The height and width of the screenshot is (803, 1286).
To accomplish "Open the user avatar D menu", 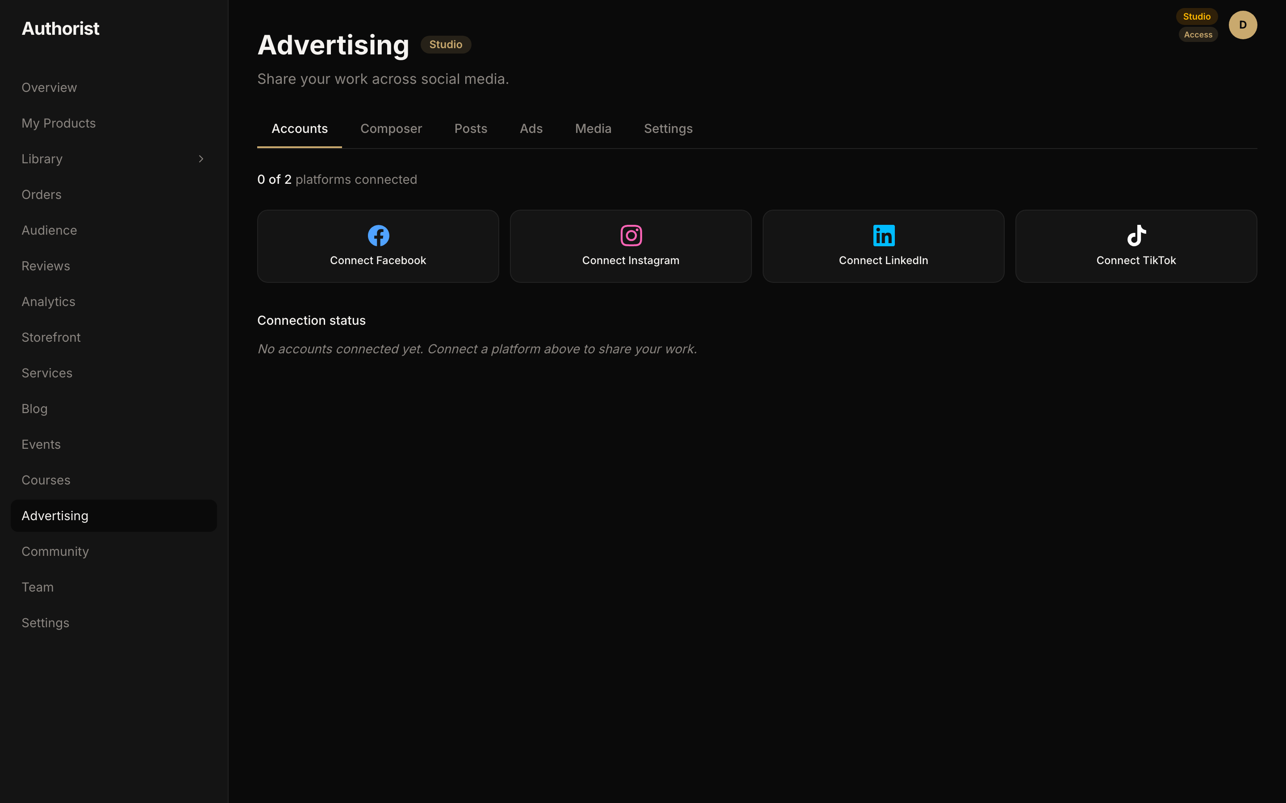I will pos(1242,25).
